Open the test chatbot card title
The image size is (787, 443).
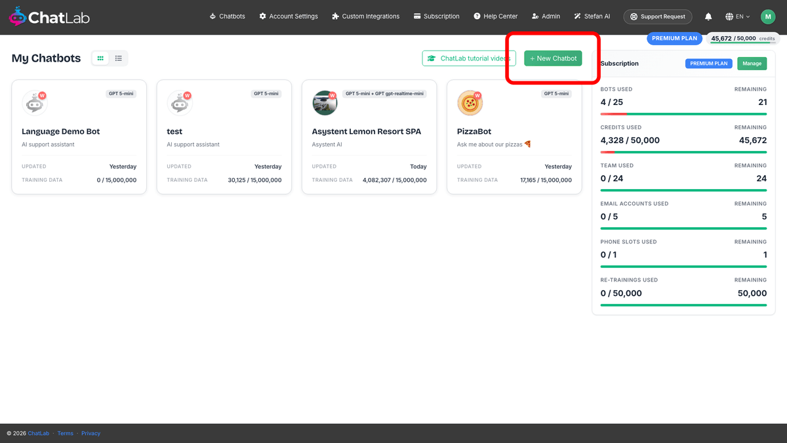(174, 131)
